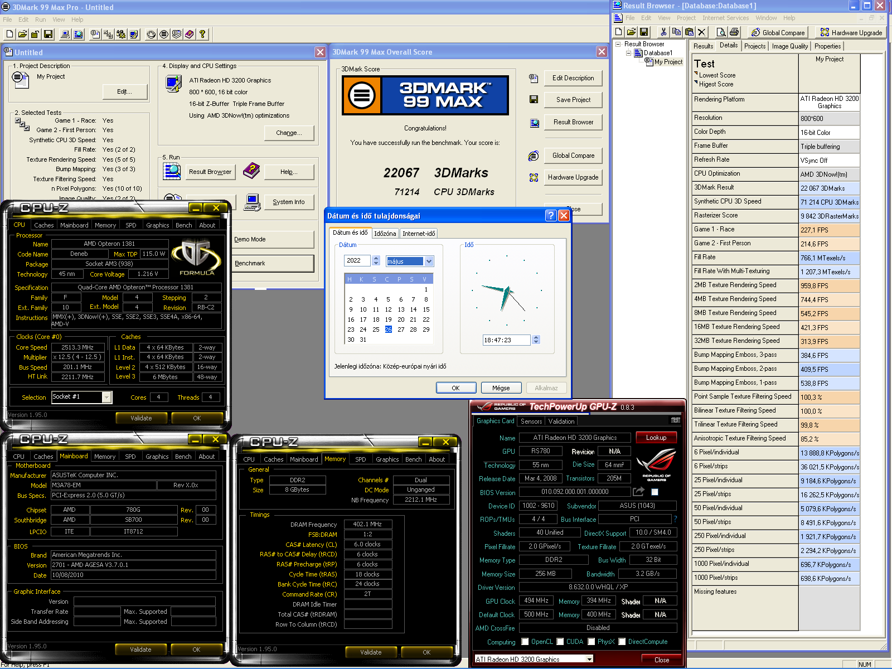Screen dimensions: 892x669
Task: Click System Info button in 3DMark window
Action: [288, 202]
